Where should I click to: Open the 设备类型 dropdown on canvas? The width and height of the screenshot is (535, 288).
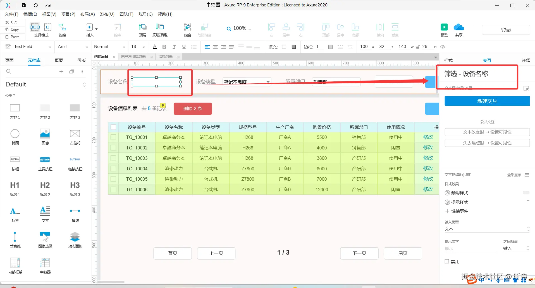point(247,82)
